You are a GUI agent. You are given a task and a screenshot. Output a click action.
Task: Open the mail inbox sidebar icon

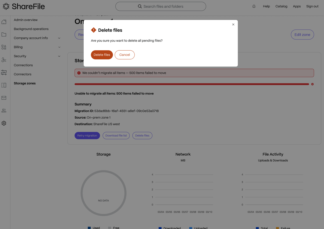pyautogui.click(x=4, y=98)
